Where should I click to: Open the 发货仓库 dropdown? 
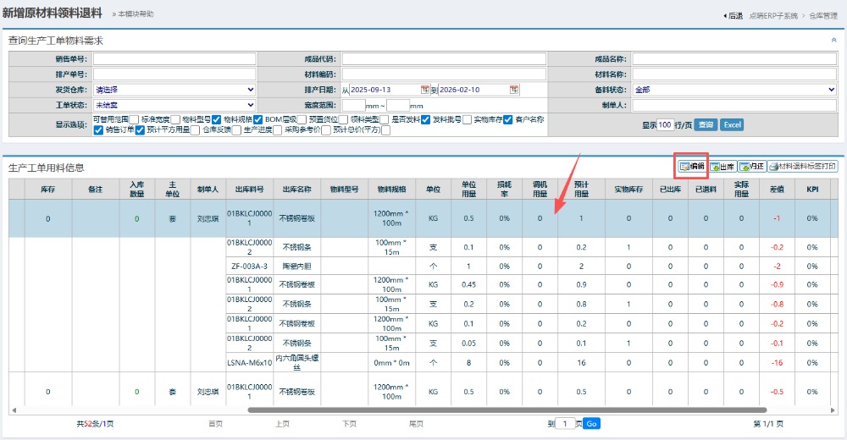point(174,90)
